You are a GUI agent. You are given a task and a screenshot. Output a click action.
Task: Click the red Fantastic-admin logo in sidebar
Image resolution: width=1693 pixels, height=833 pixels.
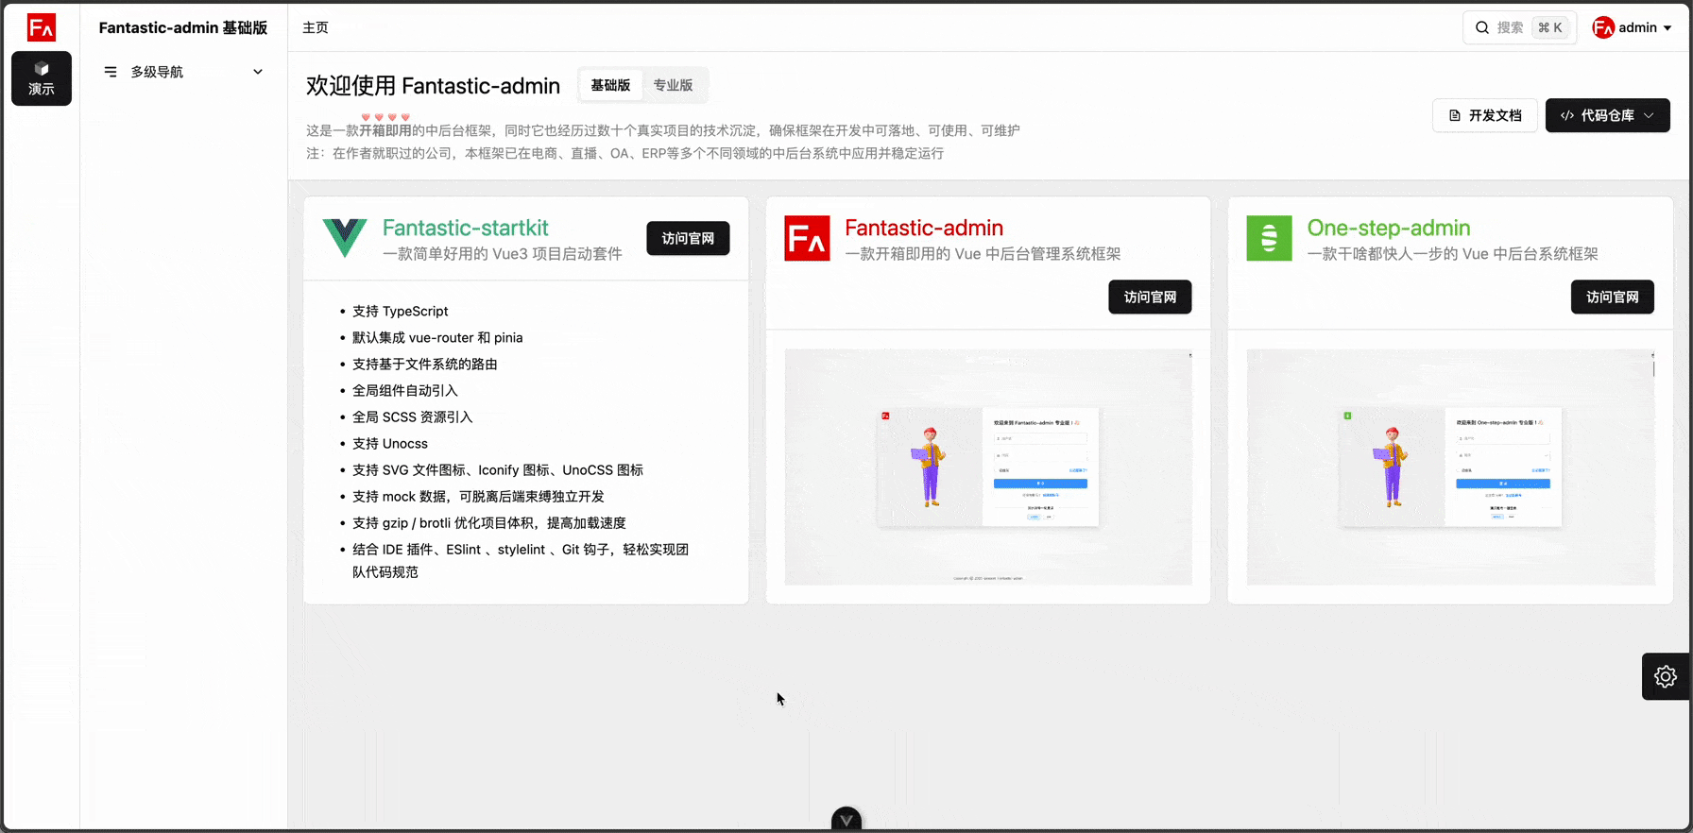click(42, 27)
